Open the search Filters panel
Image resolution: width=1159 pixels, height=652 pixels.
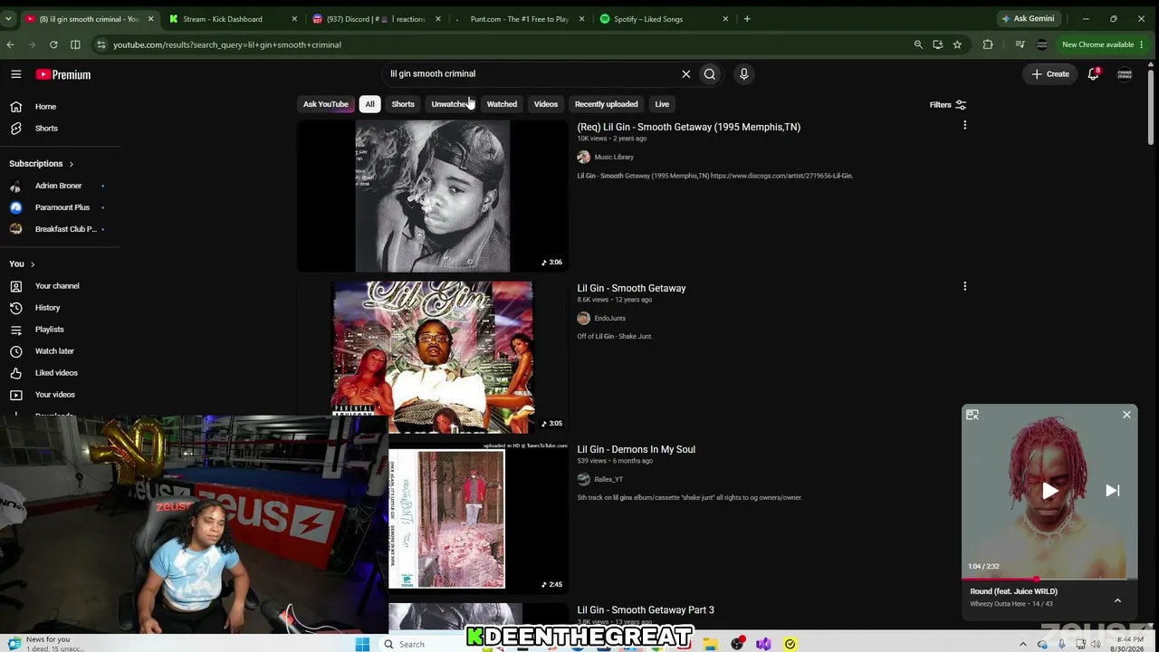(948, 105)
